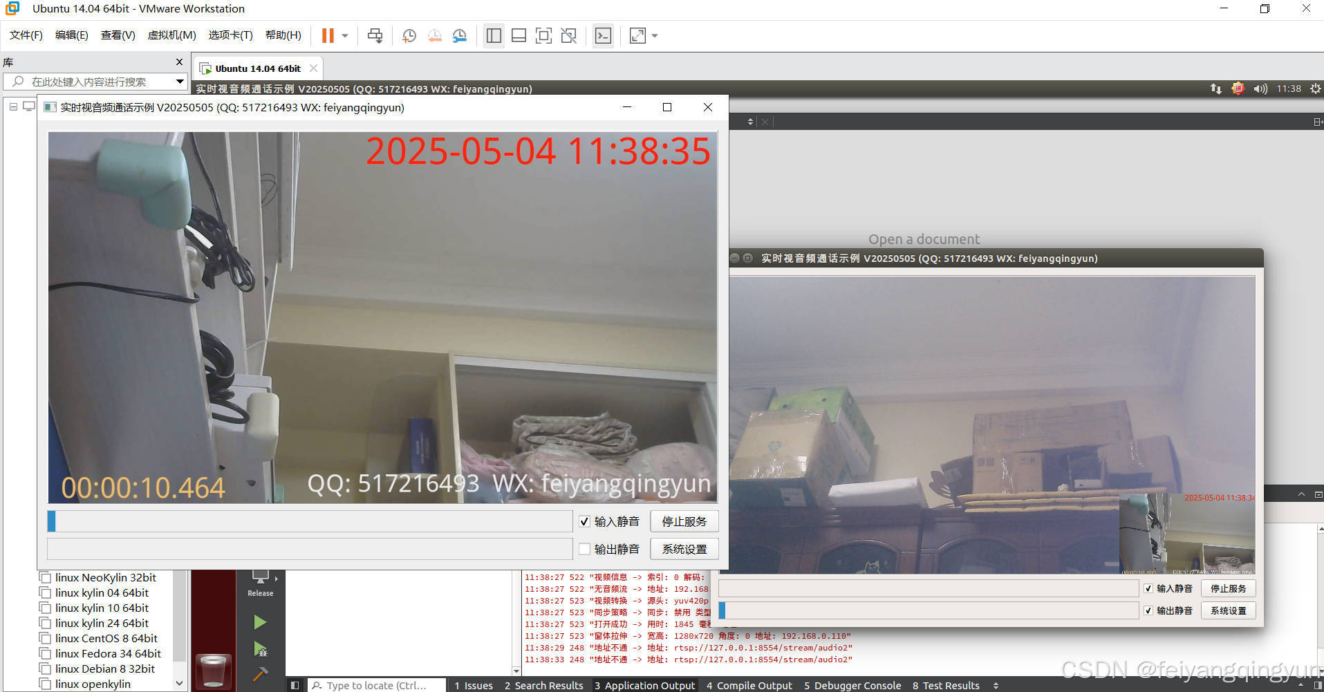Click the input volume level bar in front window
This screenshot has width=1324, height=692.
(310, 521)
